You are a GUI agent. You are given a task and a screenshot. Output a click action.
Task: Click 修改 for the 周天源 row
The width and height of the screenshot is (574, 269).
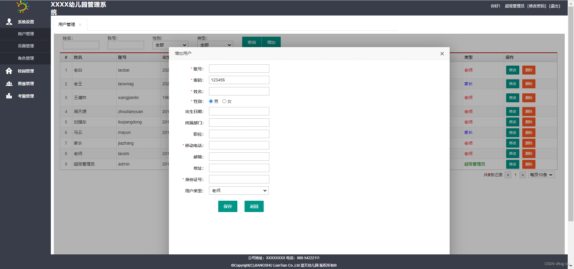(x=513, y=112)
